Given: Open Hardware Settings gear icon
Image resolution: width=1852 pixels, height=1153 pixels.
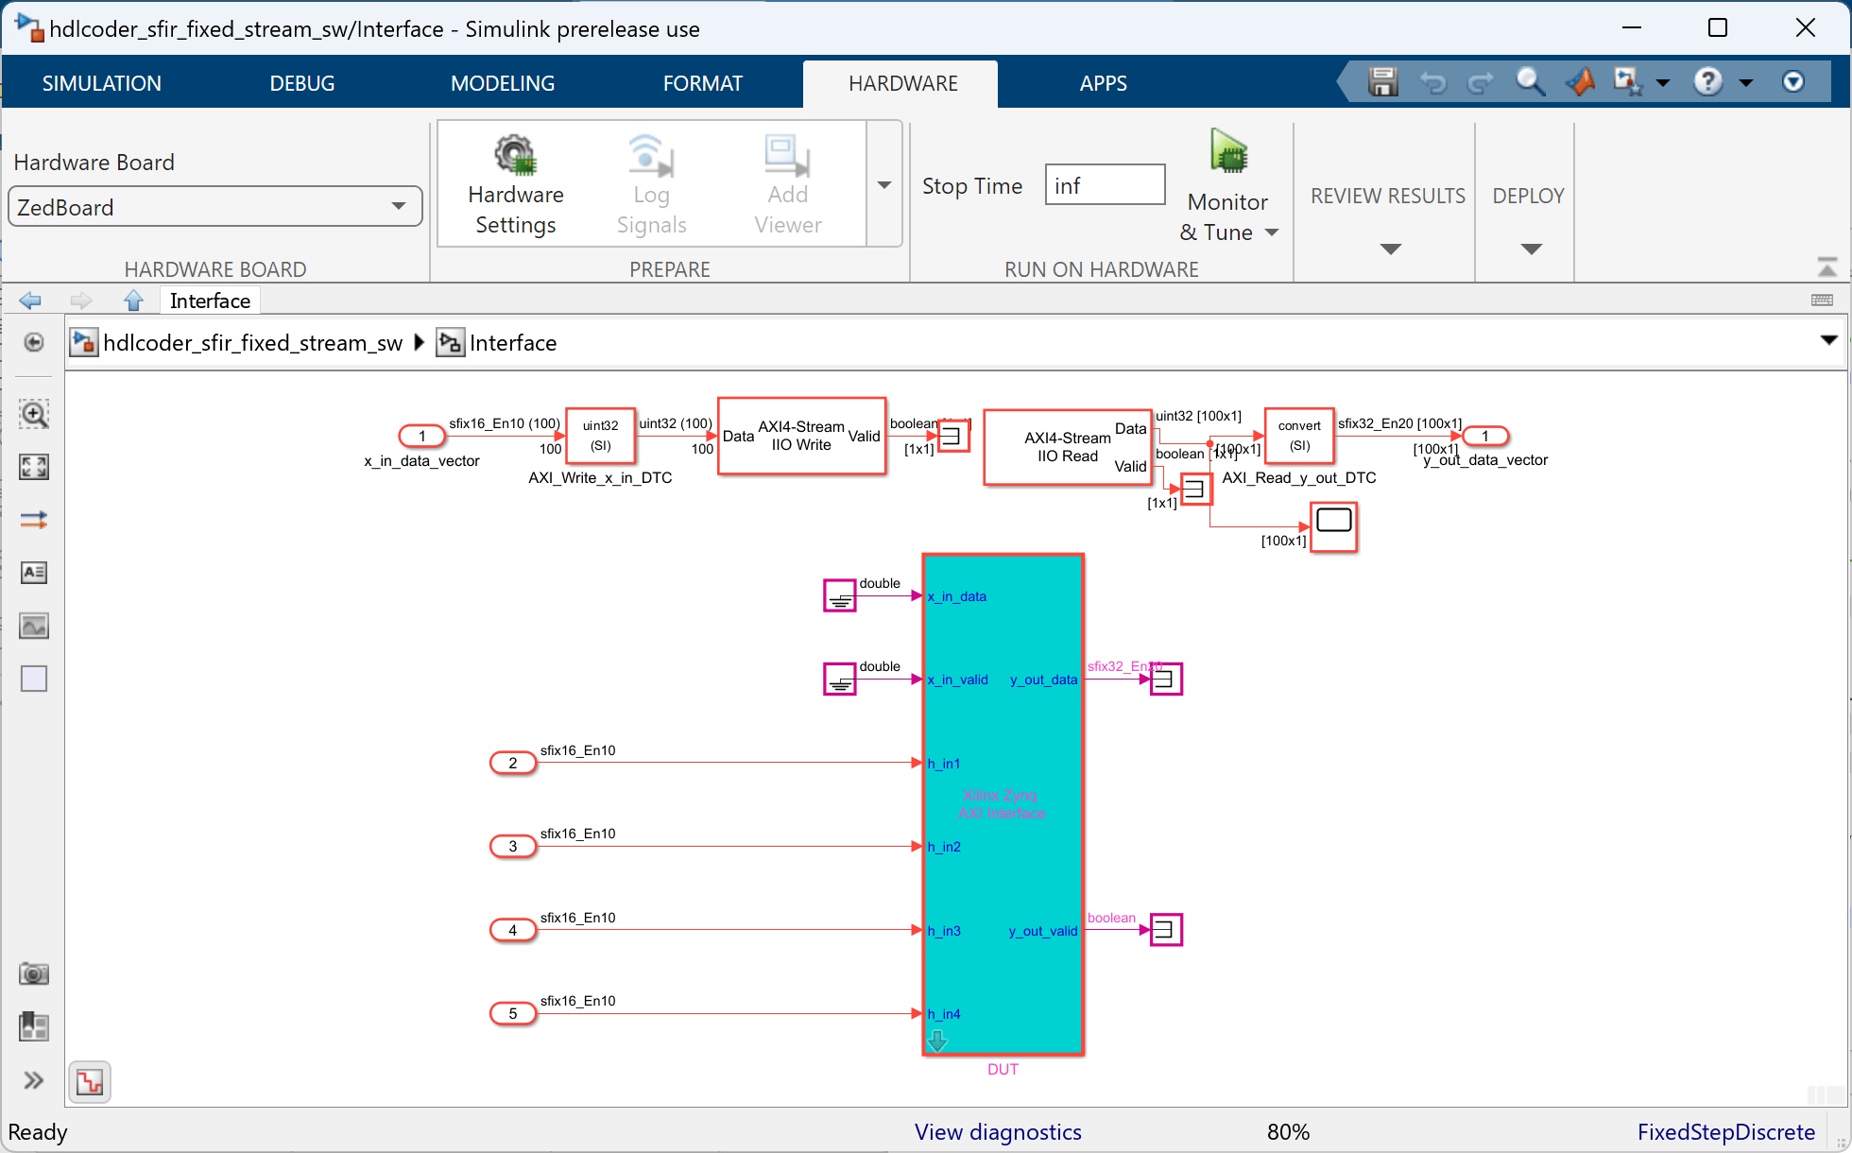Looking at the screenshot, I should (x=515, y=156).
